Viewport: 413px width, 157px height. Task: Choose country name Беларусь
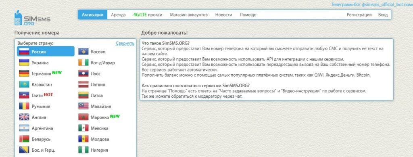[41, 139]
